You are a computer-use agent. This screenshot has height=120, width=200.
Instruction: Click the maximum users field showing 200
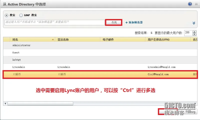click(x=188, y=33)
